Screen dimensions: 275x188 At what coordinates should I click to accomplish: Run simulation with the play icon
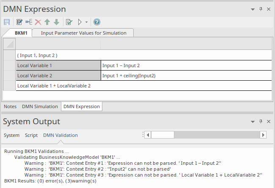click(79, 22)
